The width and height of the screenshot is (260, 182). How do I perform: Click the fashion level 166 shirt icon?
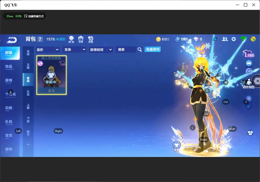pyautogui.click(x=249, y=54)
